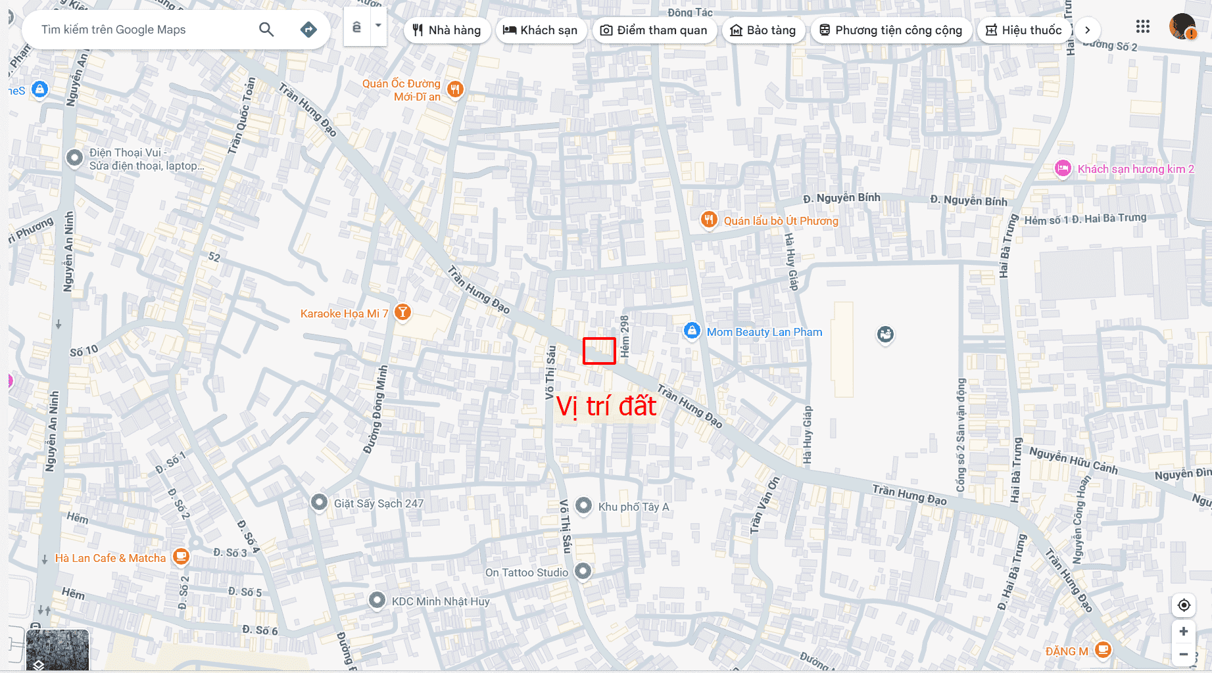Image resolution: width=1212 pixels, height=673 pixels.
Task: Open the Mom Beauty Lan Pham marker
Action: pyautogui.click(x=692, y=331)
